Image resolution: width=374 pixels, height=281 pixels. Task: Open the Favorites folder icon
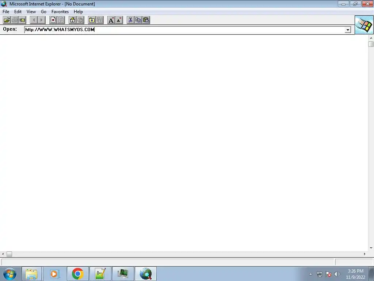92,20
